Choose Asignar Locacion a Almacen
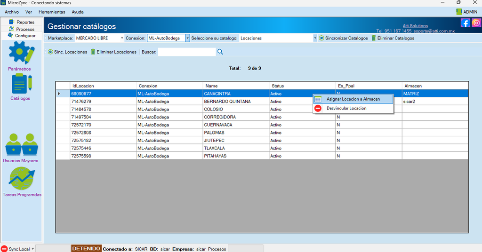The image size is (482, 252). tap(353, 99)
